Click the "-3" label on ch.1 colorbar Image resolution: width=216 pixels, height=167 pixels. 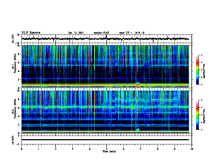[201, 55]
